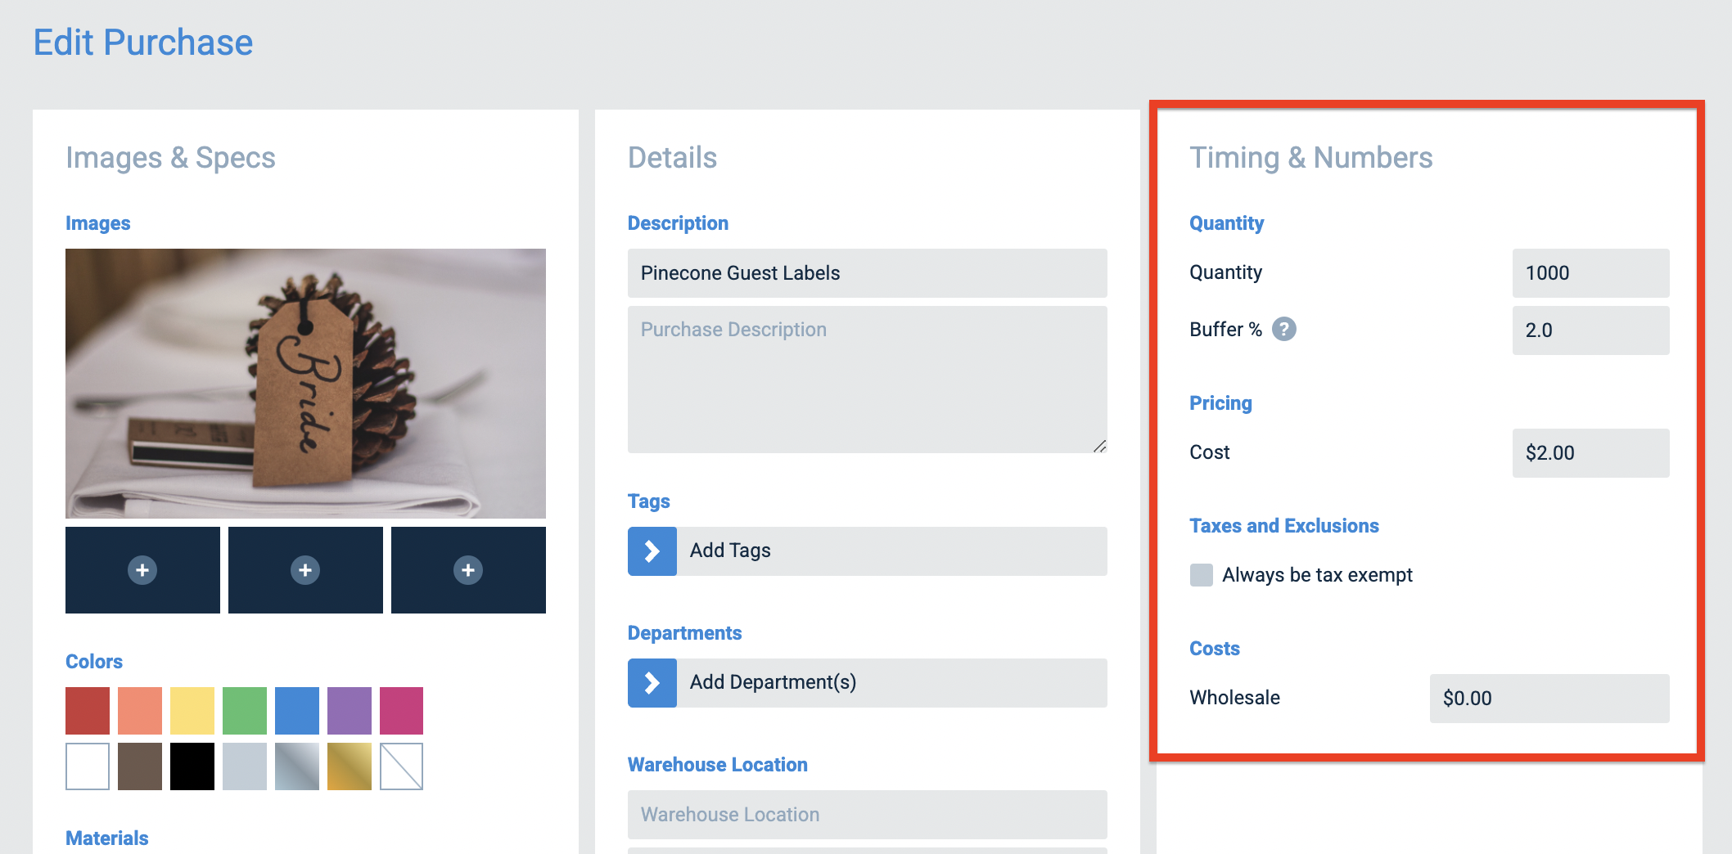Click the Images & Specs heading
Image resolution: width=1732 pixels, height=854 pixels.
[170, 158]
